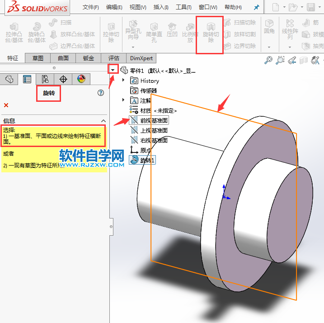Open the 工具(T) menu
324x323 pixels.
[x=183, y=7]
